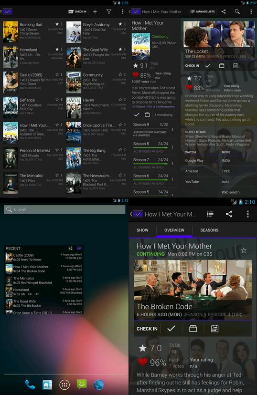The image size is (257, 395).
Task: Open overflow menu for Season 9
Action: [x=172, y=129]
